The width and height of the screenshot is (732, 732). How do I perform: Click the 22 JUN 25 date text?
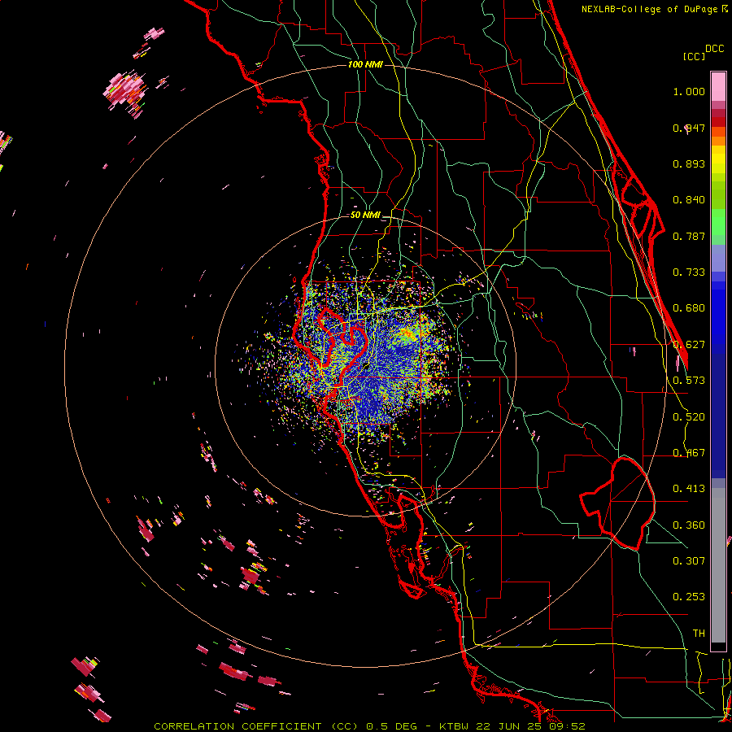[x=508, y=726]
